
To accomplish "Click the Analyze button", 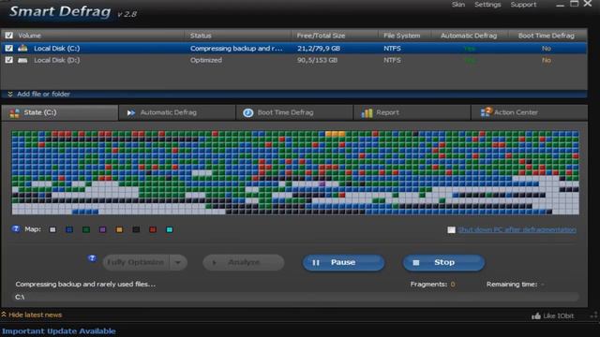I will click(244, 262).
